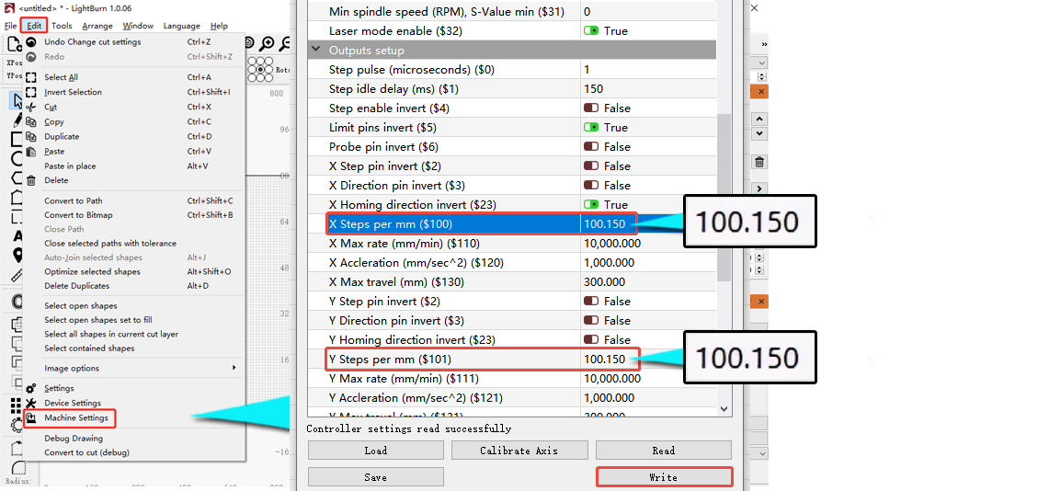The image size is (1049, 491).
Task: Click the New File toolbar icon
Action: click(14, 43)
